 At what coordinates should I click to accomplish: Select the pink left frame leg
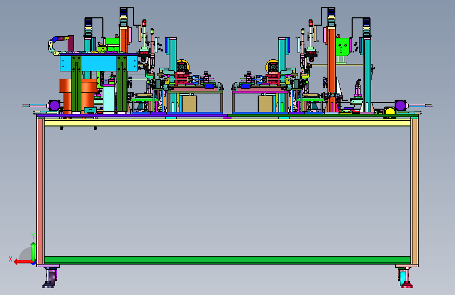pyautogui.click(x=40, y=192)
